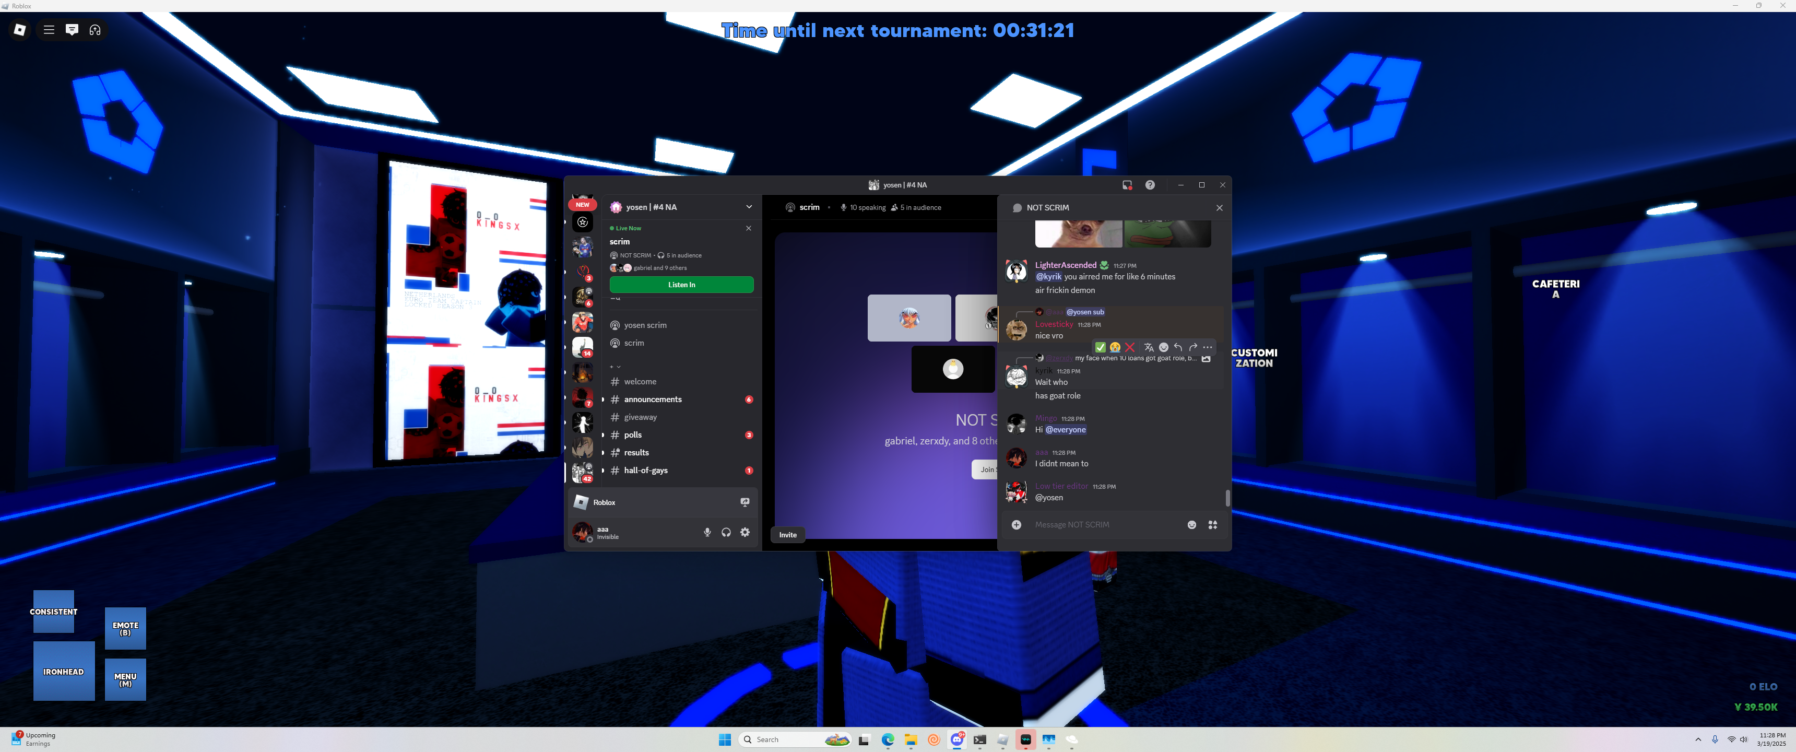The image size is (1796, 752).
Task: Click the Invite button on stage
Action: point(788,535)
